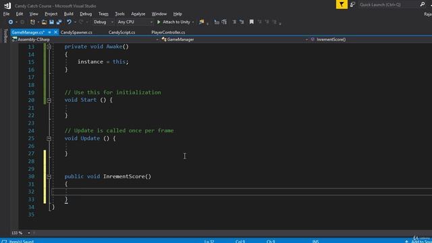Click the Increase Indent toolbar icon
The image size is (432, 243).
point(242,22)
